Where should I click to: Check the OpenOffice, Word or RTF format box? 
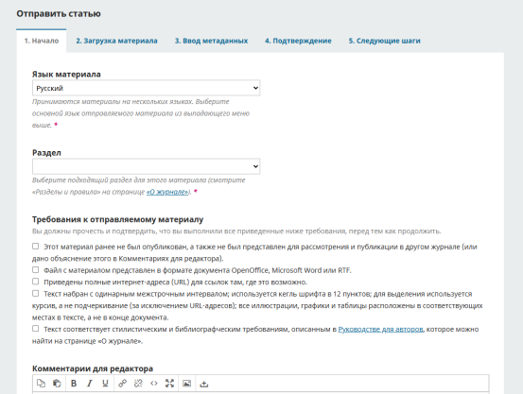click(35, 269)
